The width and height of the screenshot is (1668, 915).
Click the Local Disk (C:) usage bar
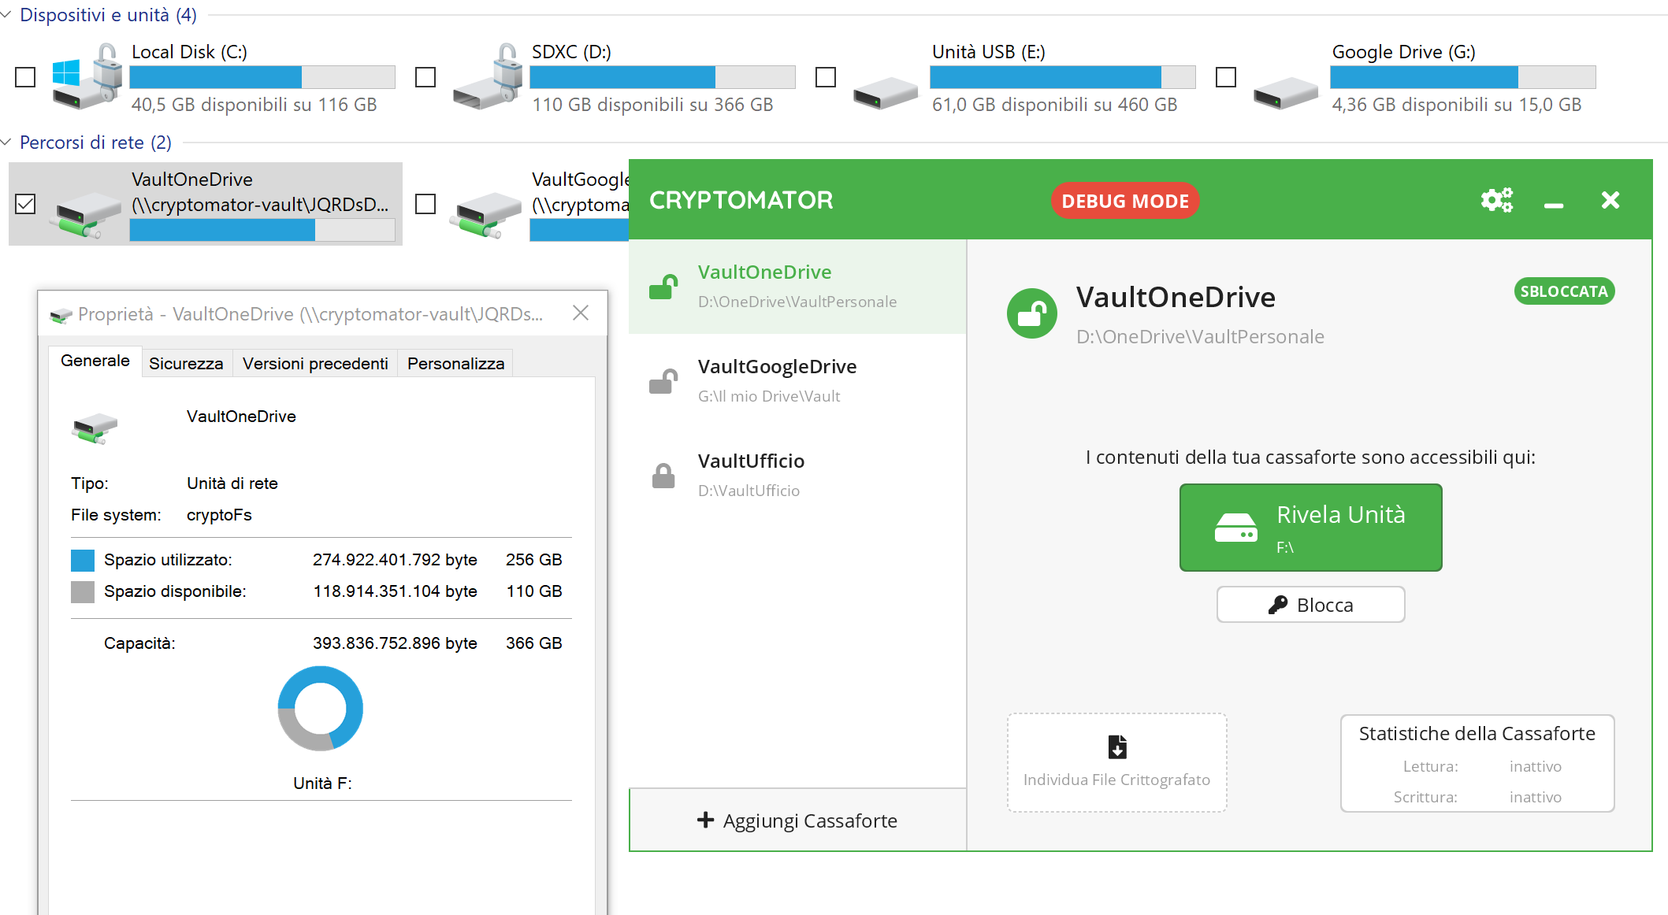pos(262,77)
